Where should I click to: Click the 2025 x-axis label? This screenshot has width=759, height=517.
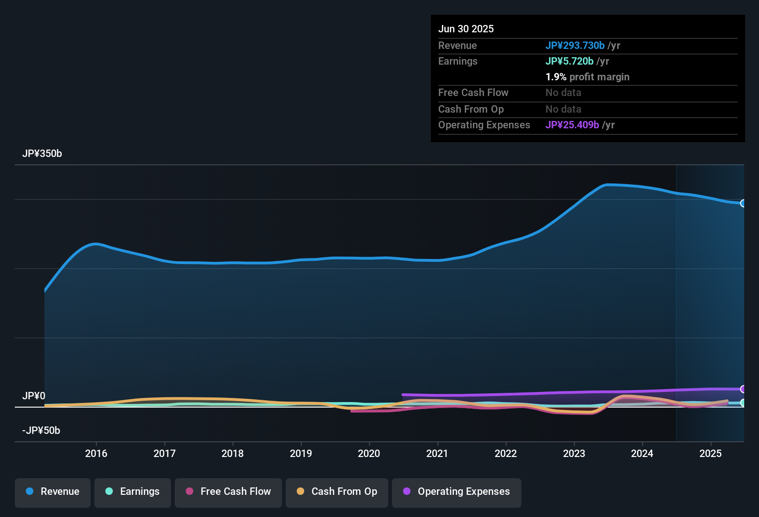click(x=710, y=453)
